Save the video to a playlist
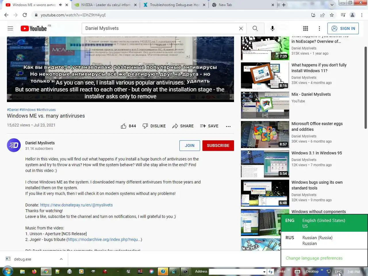This screenshot has height=276, width=368. tap(209, 126)
